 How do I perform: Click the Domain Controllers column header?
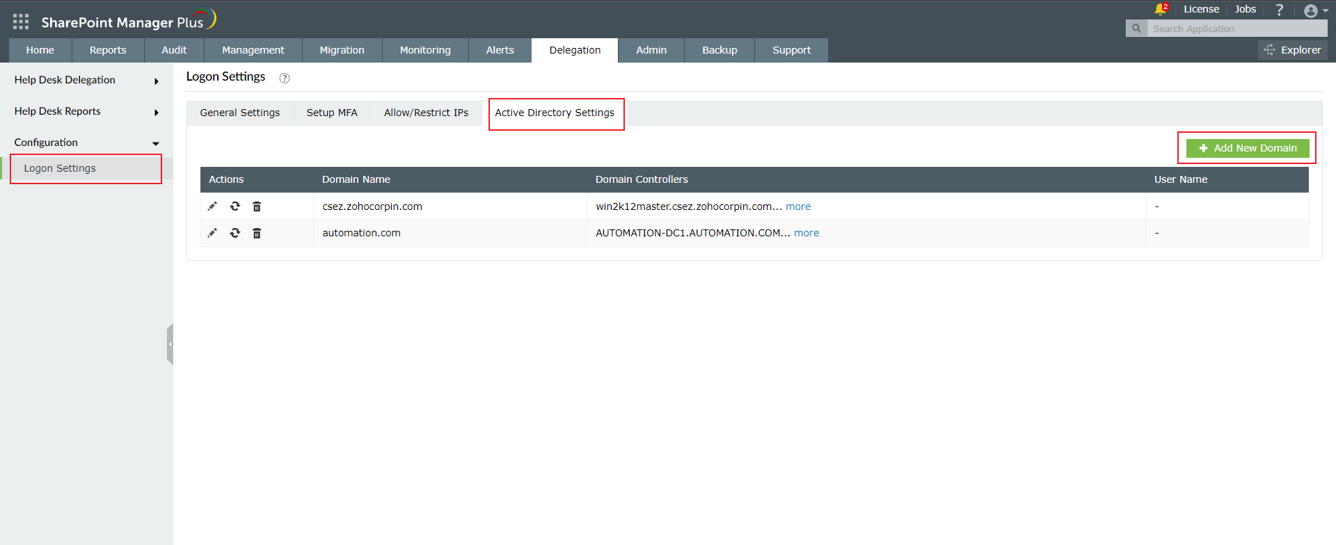642,179
